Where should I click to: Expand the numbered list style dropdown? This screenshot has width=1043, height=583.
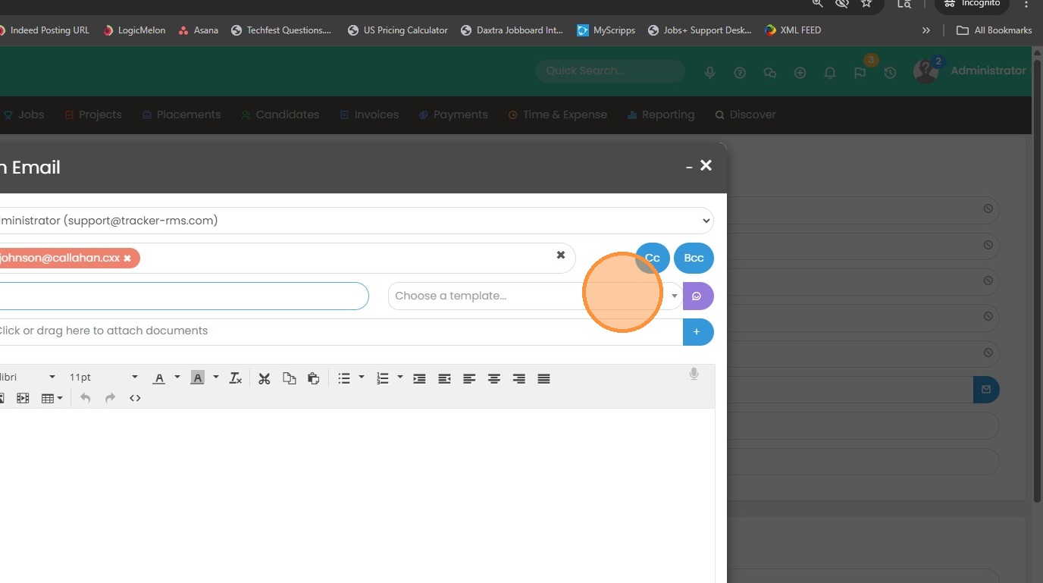[400, 378]
